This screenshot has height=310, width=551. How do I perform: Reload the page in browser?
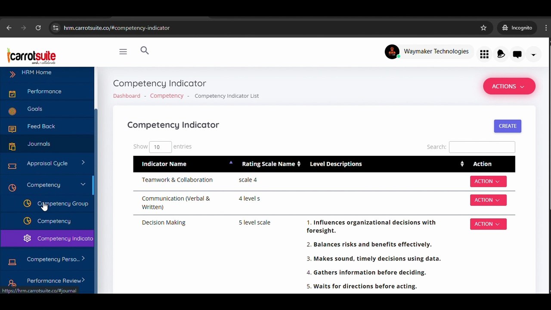point(38,28)
